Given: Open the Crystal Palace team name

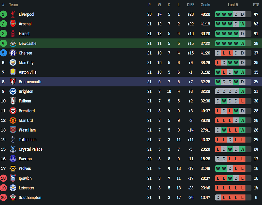Looking at the screenshot, I should click(x=31, y=149).
